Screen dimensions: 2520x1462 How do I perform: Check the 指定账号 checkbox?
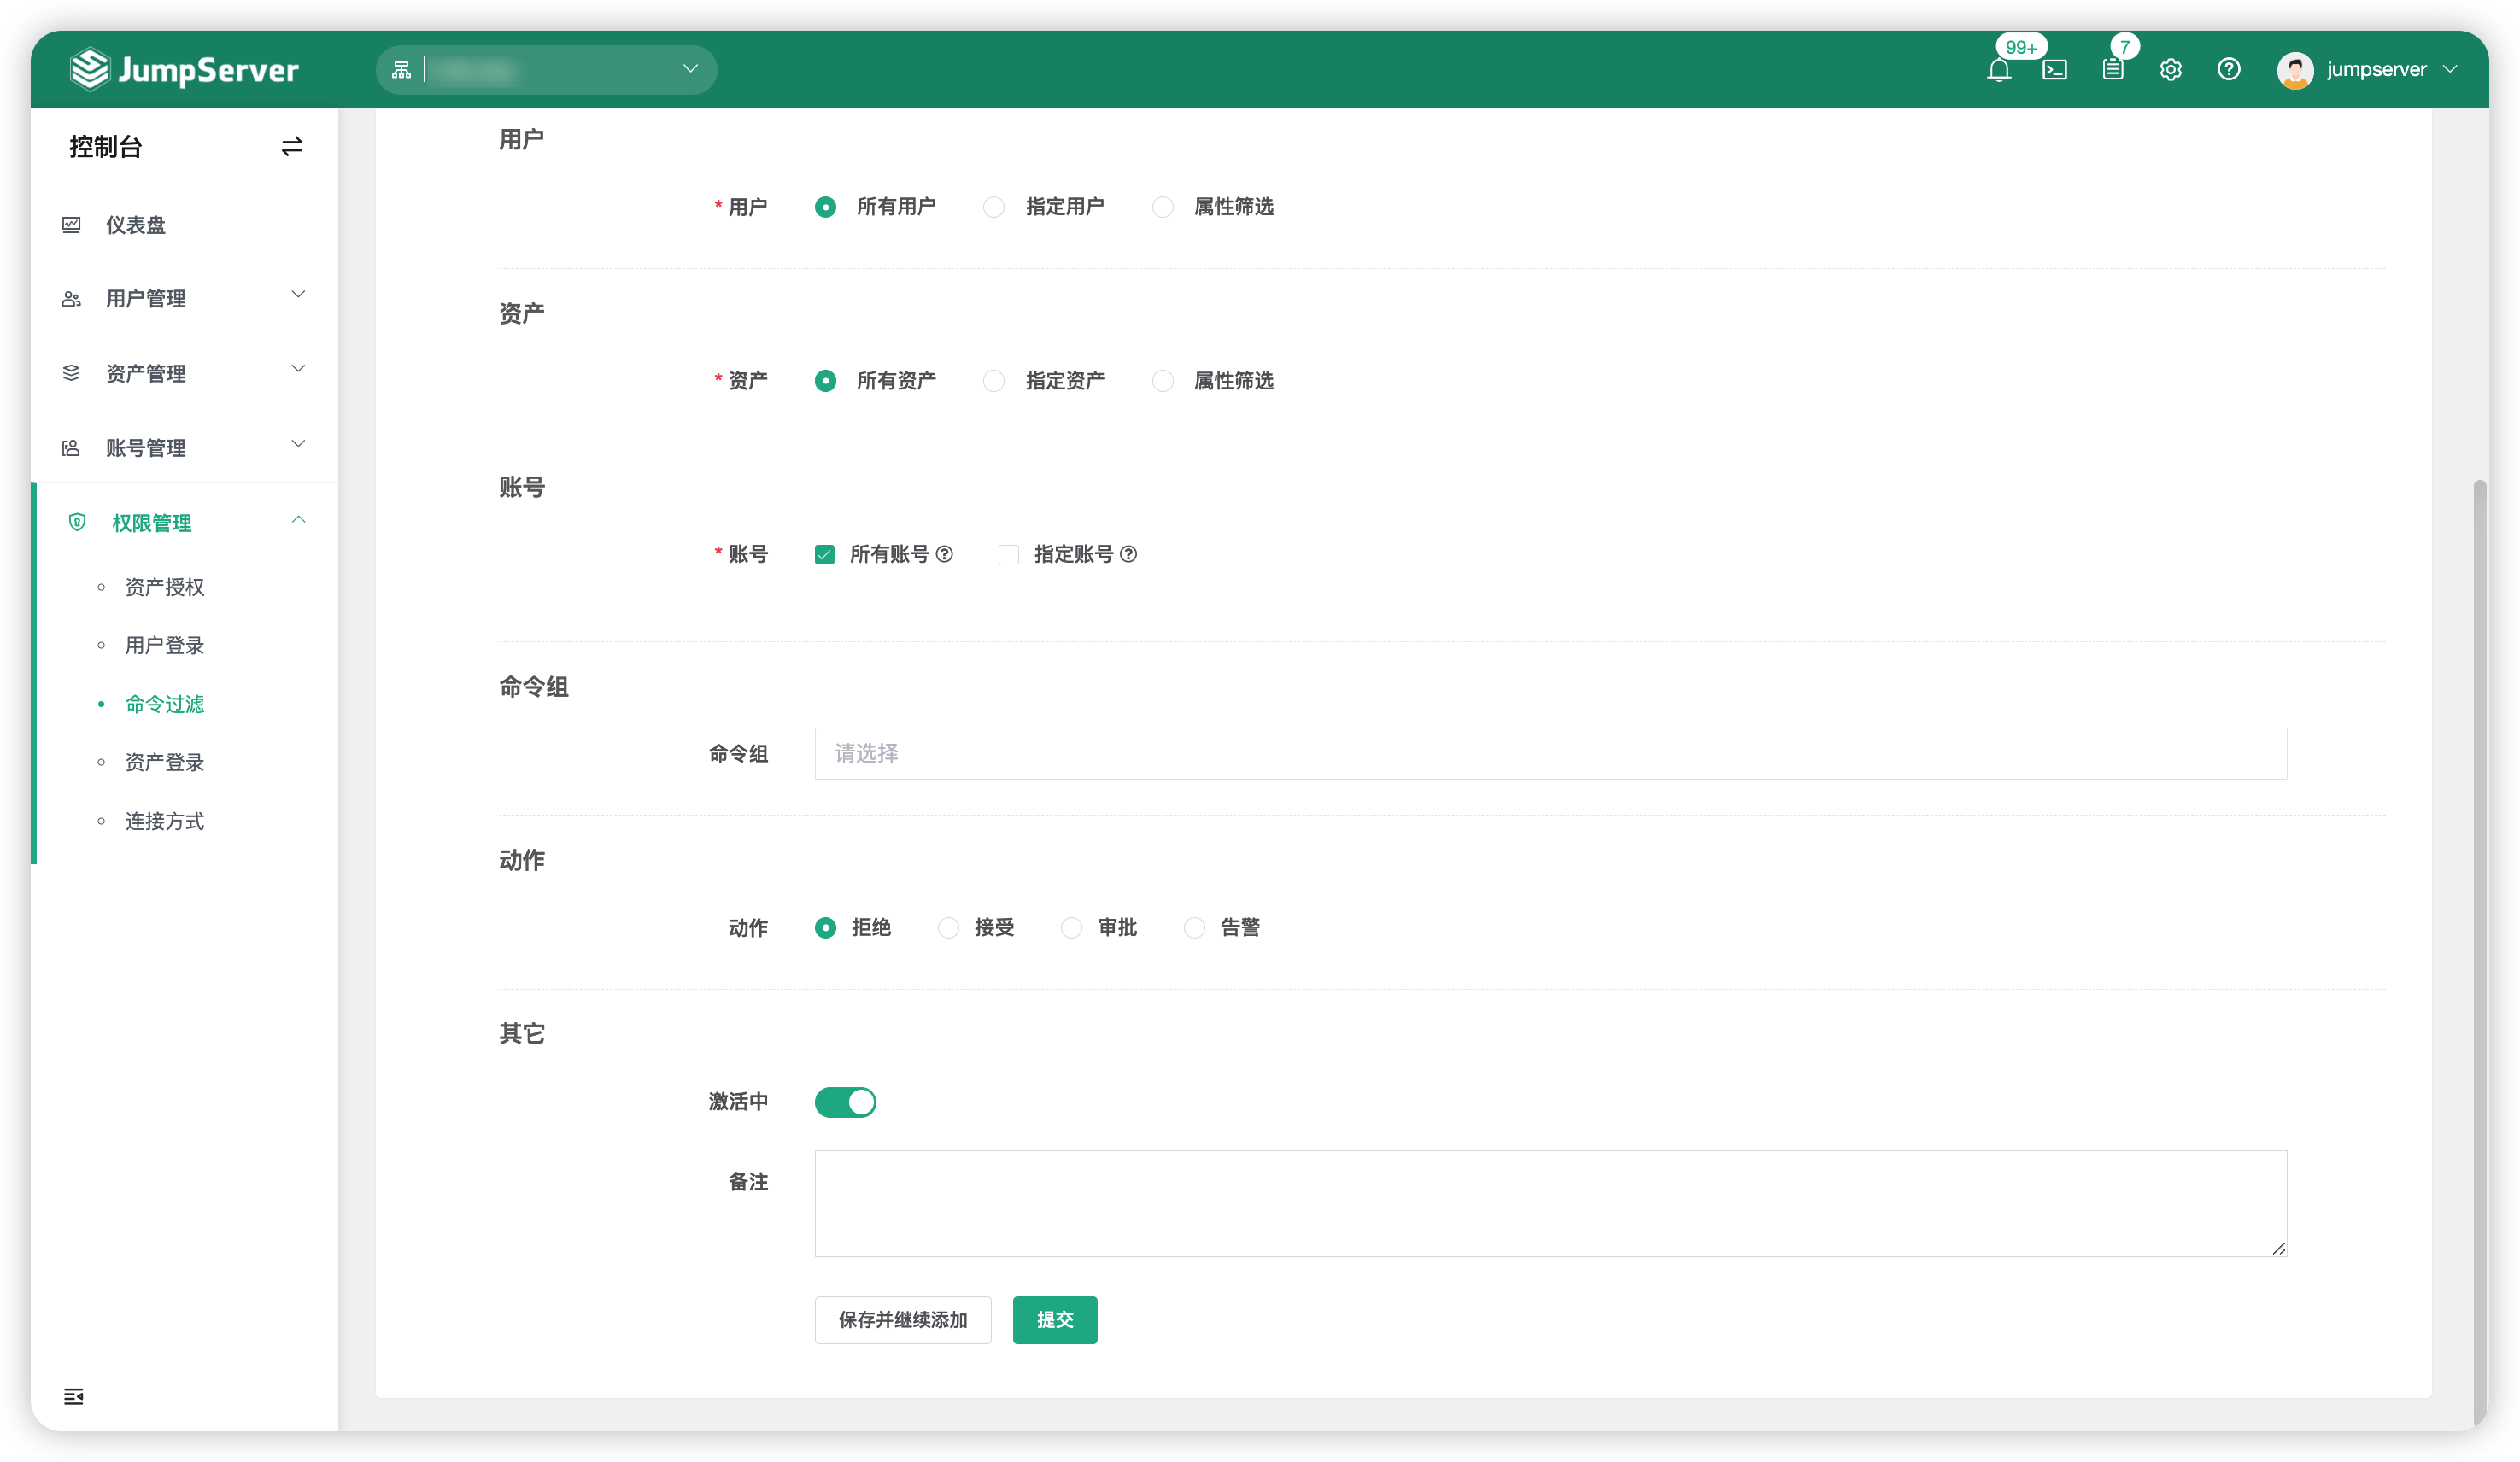click(x=1008, y=554)
